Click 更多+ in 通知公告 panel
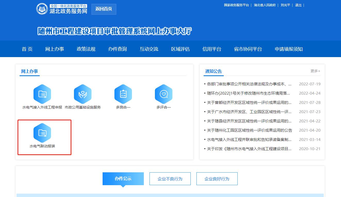Image resolution: width=341 pixels, height=197 pixels. pos(315,71)
